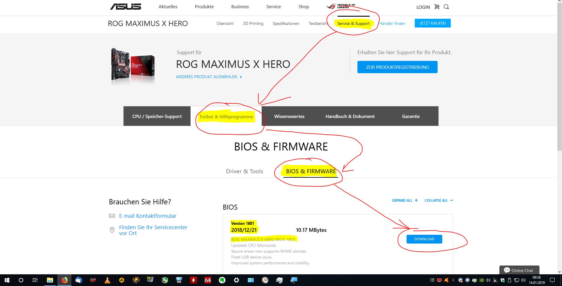Open Windows Settings gear in taskbar
Image resolution: width=562 pixels, height=286 pixels.
236,280
